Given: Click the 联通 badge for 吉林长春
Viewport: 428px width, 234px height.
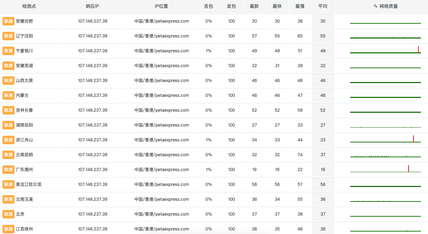Looking at the screenshot, I should point(8,110).
